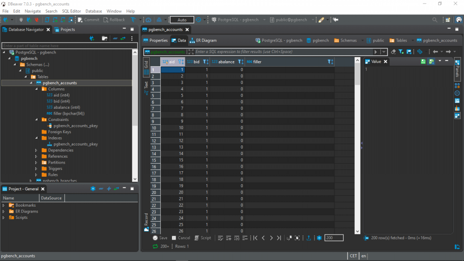Click the Export data icon
The width and height of the screenshot is (464, 261).
click(x=309, y=238)
